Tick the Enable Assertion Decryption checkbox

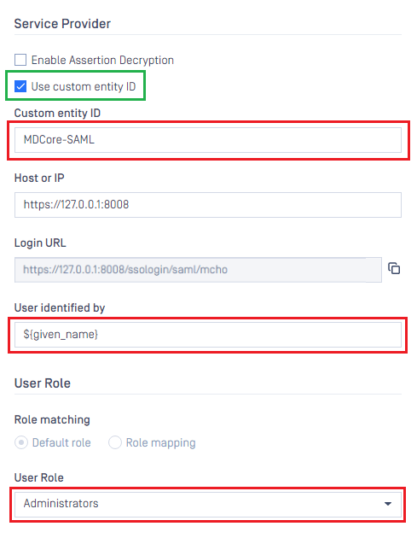pos(20,60)
